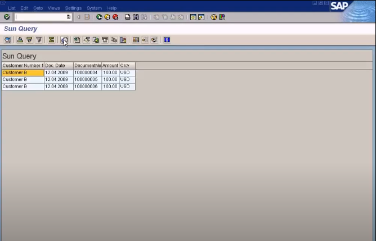
Task: Click the green Enter checkmark icon
Action: pyautogui.click(x=7, y=17)
